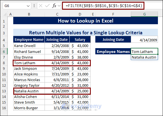Click the three-dot handle beside the Name Box
The height and width of the screenshot is (116, 163).
click(34, 6)
